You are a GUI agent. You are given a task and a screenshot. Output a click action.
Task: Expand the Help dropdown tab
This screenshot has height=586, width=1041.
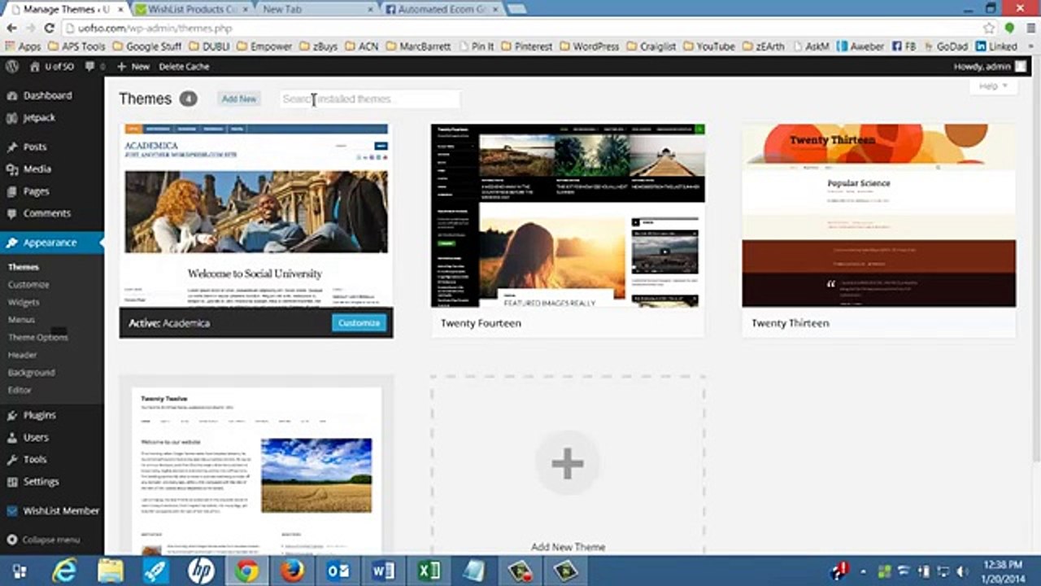(x=993, y=85)
